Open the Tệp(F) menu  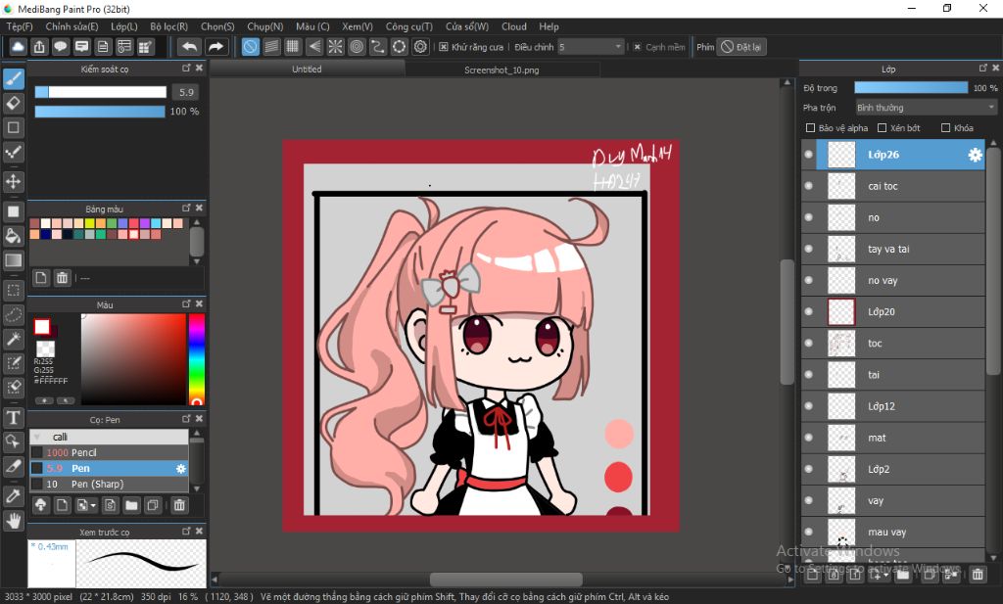point(20,26)
